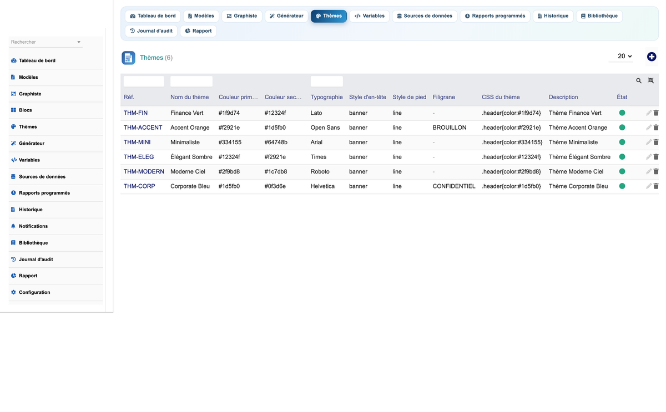Sort by Typographie column header
666x412 pixels.
[x=327, y=97]
